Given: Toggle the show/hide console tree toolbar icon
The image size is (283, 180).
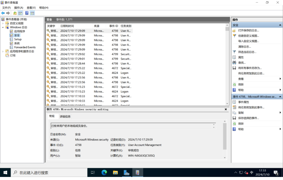Looking at the screenshot, I should point(20,13).
